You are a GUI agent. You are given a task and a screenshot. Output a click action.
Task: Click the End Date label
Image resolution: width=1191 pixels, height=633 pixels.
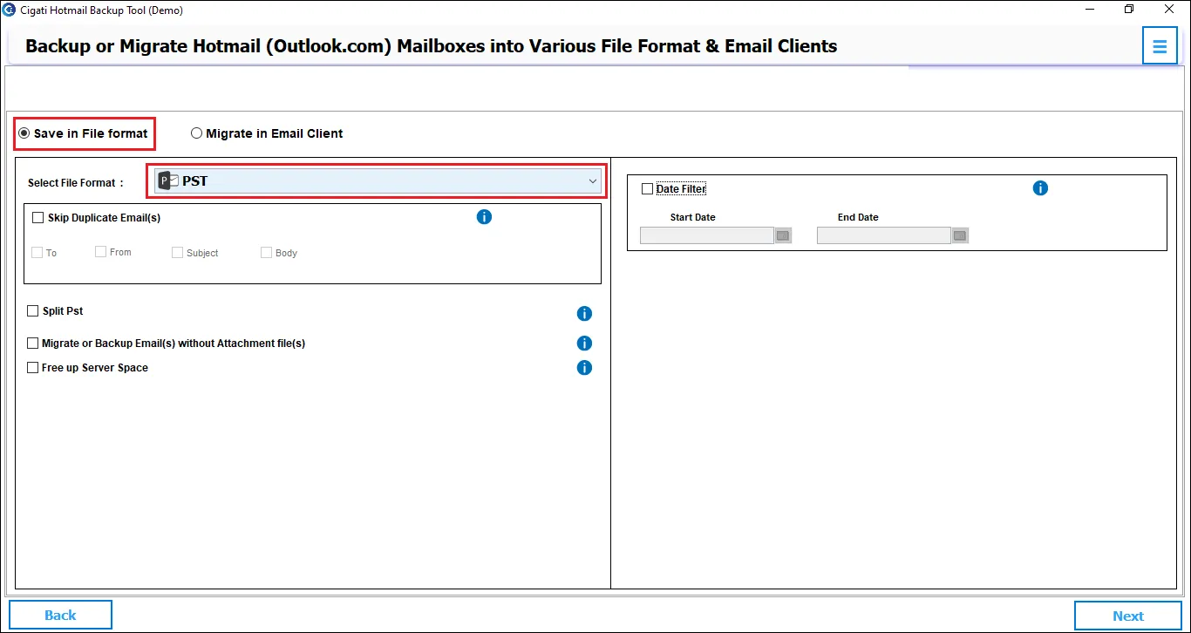tap(858, 217)
